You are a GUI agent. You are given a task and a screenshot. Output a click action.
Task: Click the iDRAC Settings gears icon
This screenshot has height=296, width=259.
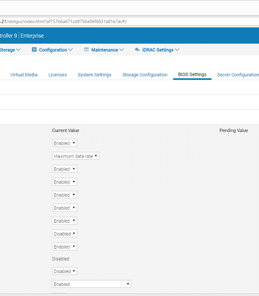coord(137,50)
